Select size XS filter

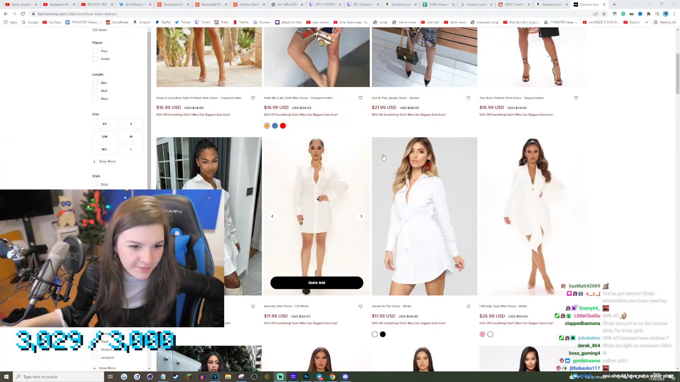point(104,124)
